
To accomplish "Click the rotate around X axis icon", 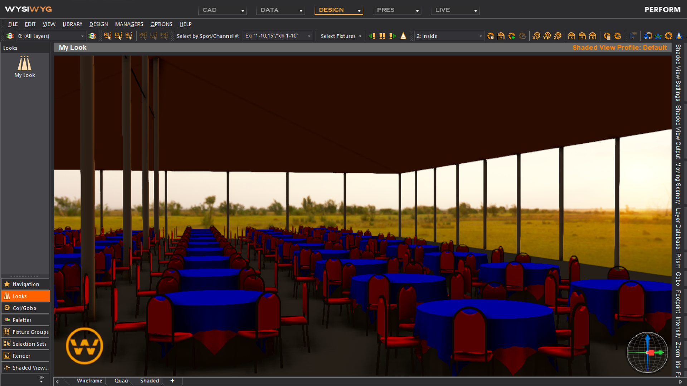I will click(x=536, y=36).
